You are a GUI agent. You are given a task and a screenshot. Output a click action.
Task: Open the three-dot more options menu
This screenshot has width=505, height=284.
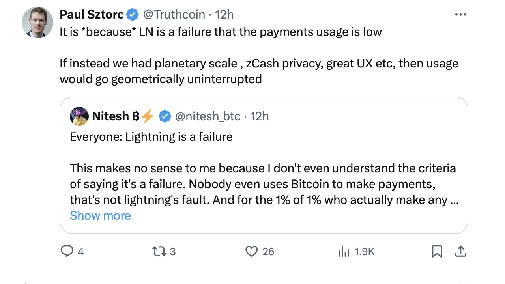pos(460,15)
